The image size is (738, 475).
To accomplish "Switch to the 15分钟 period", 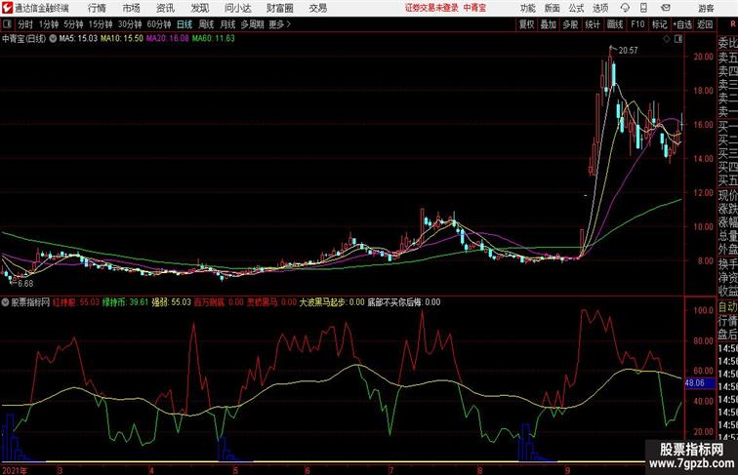I will click(x=101, y=24).
